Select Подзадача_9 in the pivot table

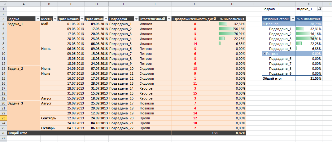pos(279,73)
